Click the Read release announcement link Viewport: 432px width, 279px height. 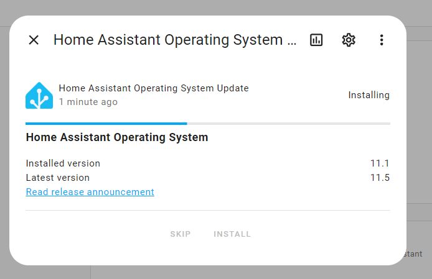tap(90, 192)
